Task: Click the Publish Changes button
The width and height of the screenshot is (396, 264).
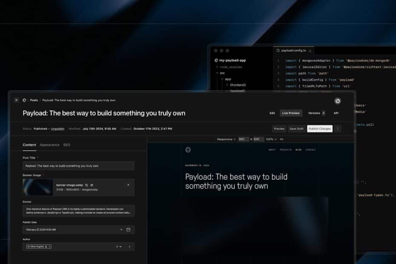Action: pos(319,129)
